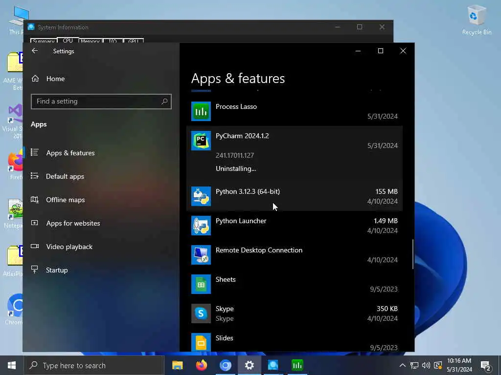Select the GPU tab in System Information
501x375 pixels.
click(133, 41)
